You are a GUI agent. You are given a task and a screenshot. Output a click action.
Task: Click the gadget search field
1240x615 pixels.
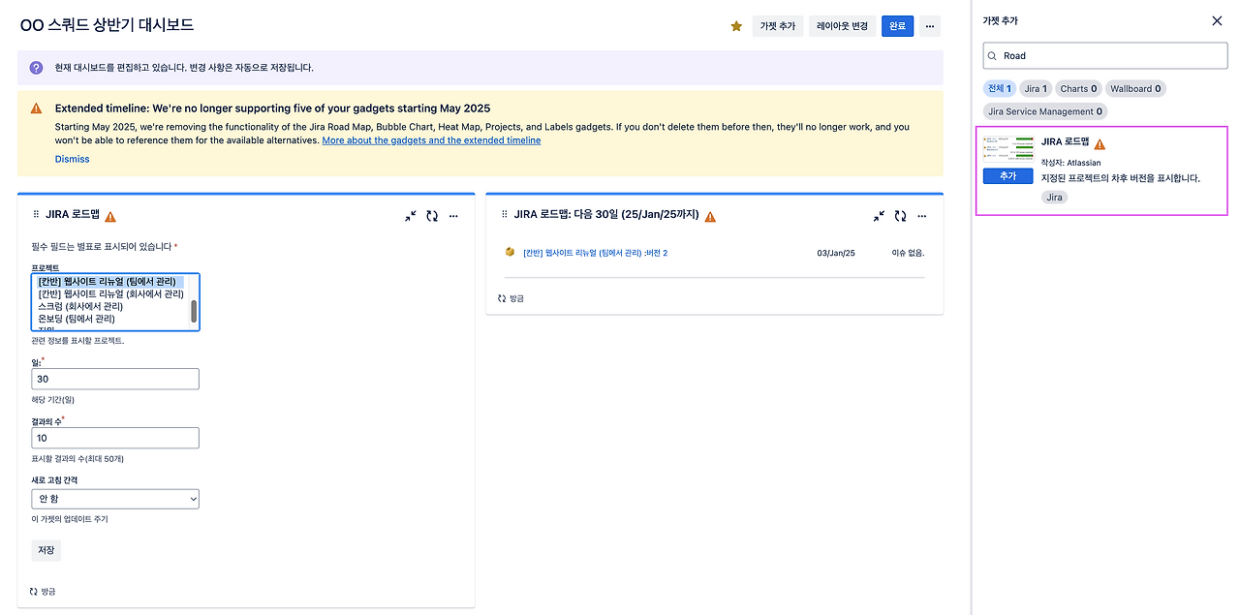tap(1104, 56)
